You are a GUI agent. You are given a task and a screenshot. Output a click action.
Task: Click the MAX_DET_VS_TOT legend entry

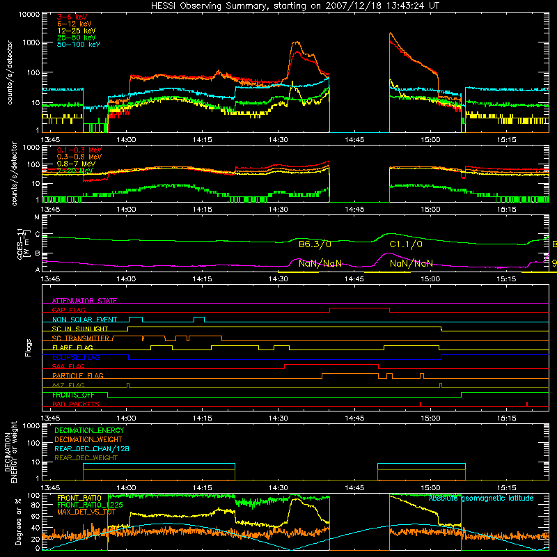(86, 512)
